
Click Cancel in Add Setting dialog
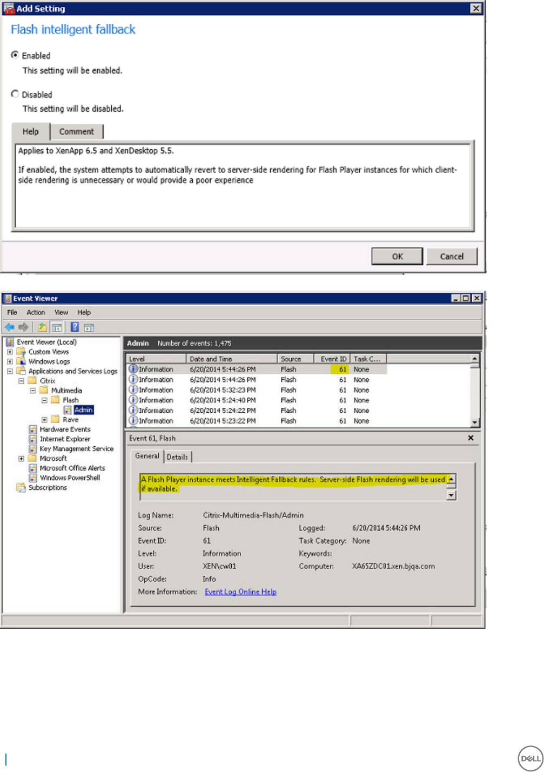452,256
